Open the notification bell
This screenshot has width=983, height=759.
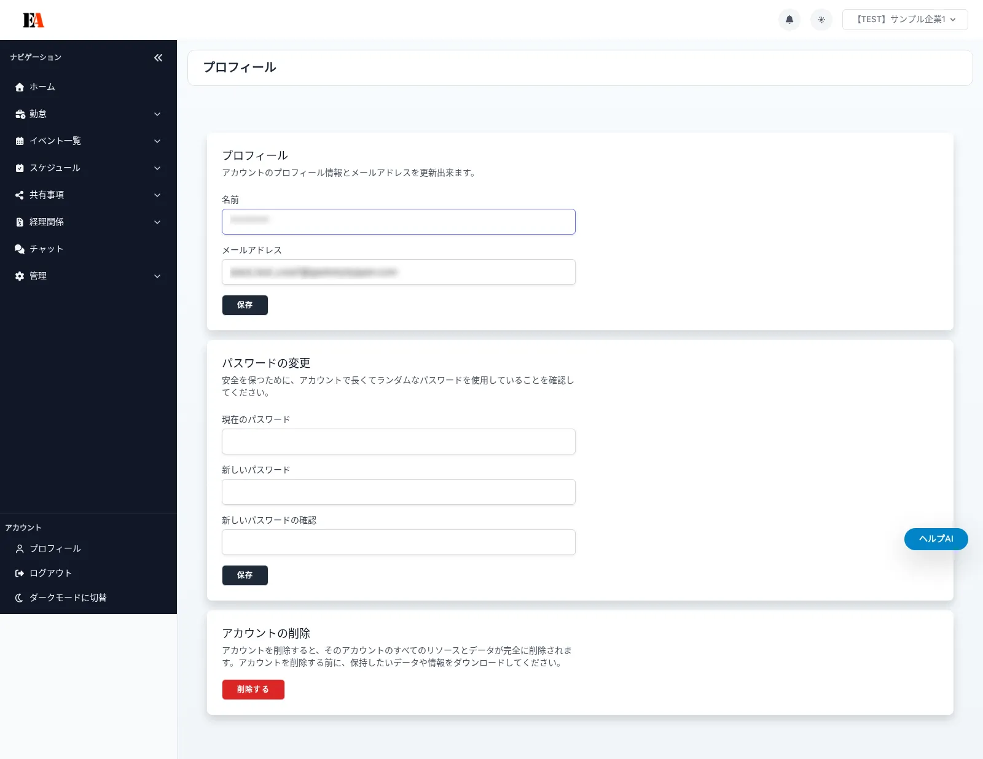click(x=789, y=20)
